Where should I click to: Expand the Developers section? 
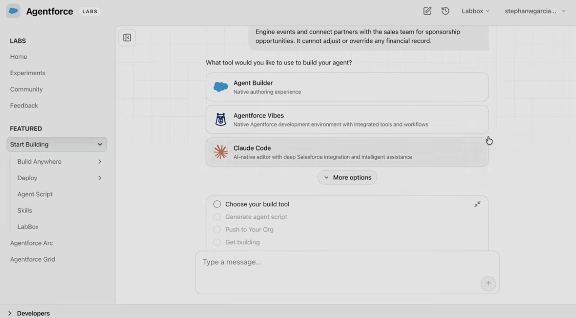pos(10,313)
